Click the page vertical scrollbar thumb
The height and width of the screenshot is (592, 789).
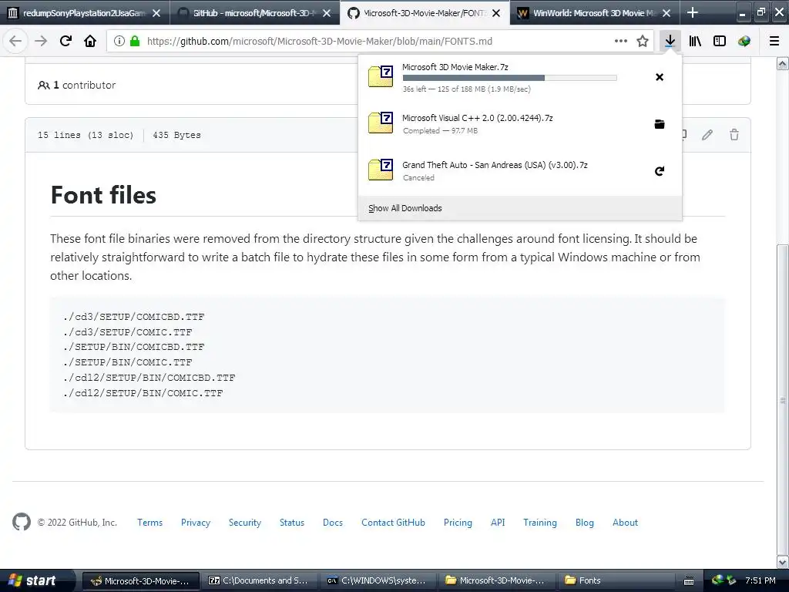point(783,399)
